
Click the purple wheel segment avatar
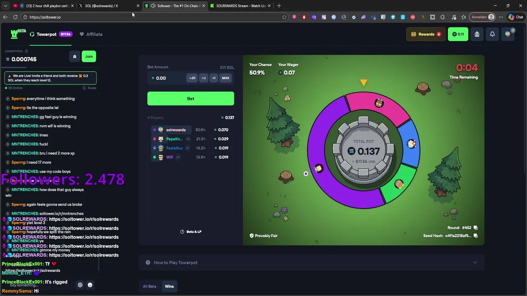(x=318, y=169)
